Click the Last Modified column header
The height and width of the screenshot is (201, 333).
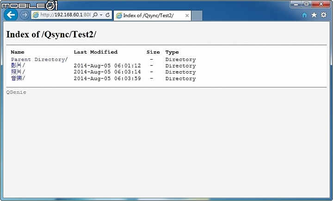tap(96, 52)
